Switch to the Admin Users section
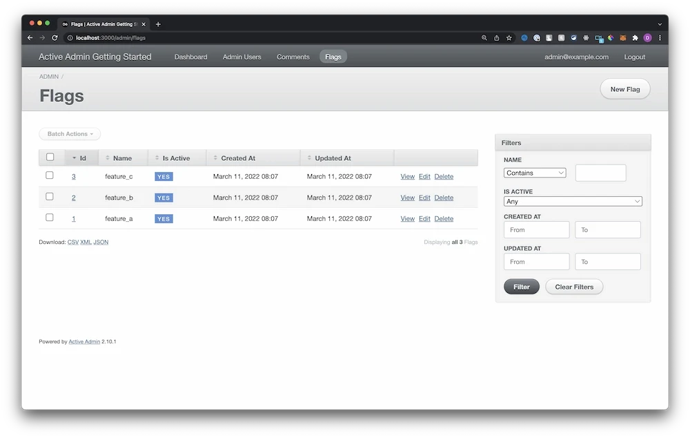 (241, 57)
